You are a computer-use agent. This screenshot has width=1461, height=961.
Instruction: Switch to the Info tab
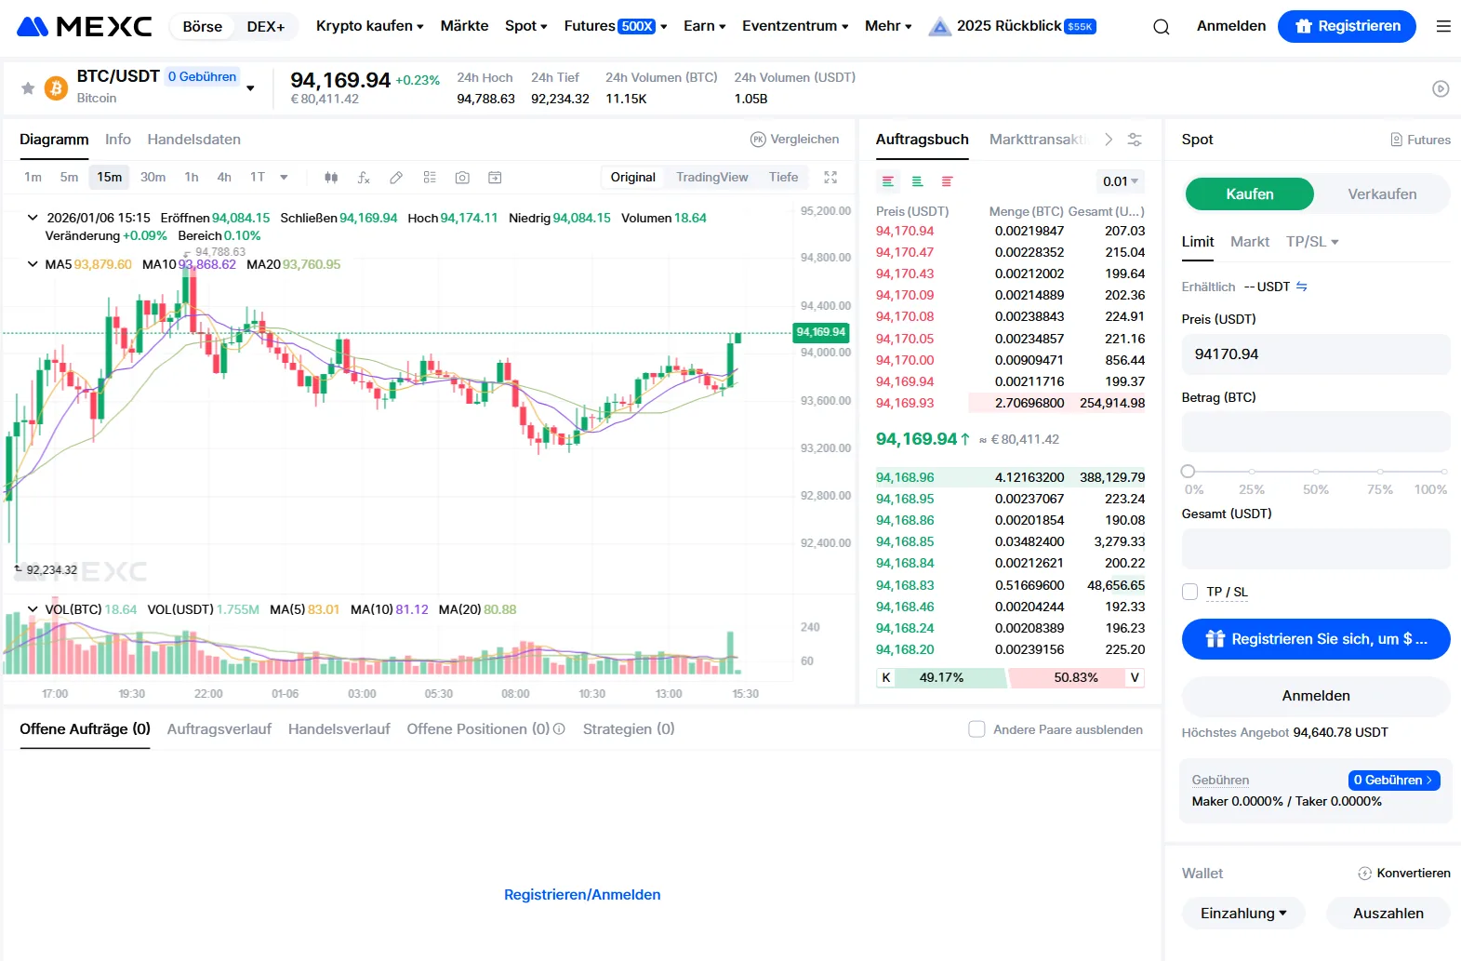[x=118, y=140]
